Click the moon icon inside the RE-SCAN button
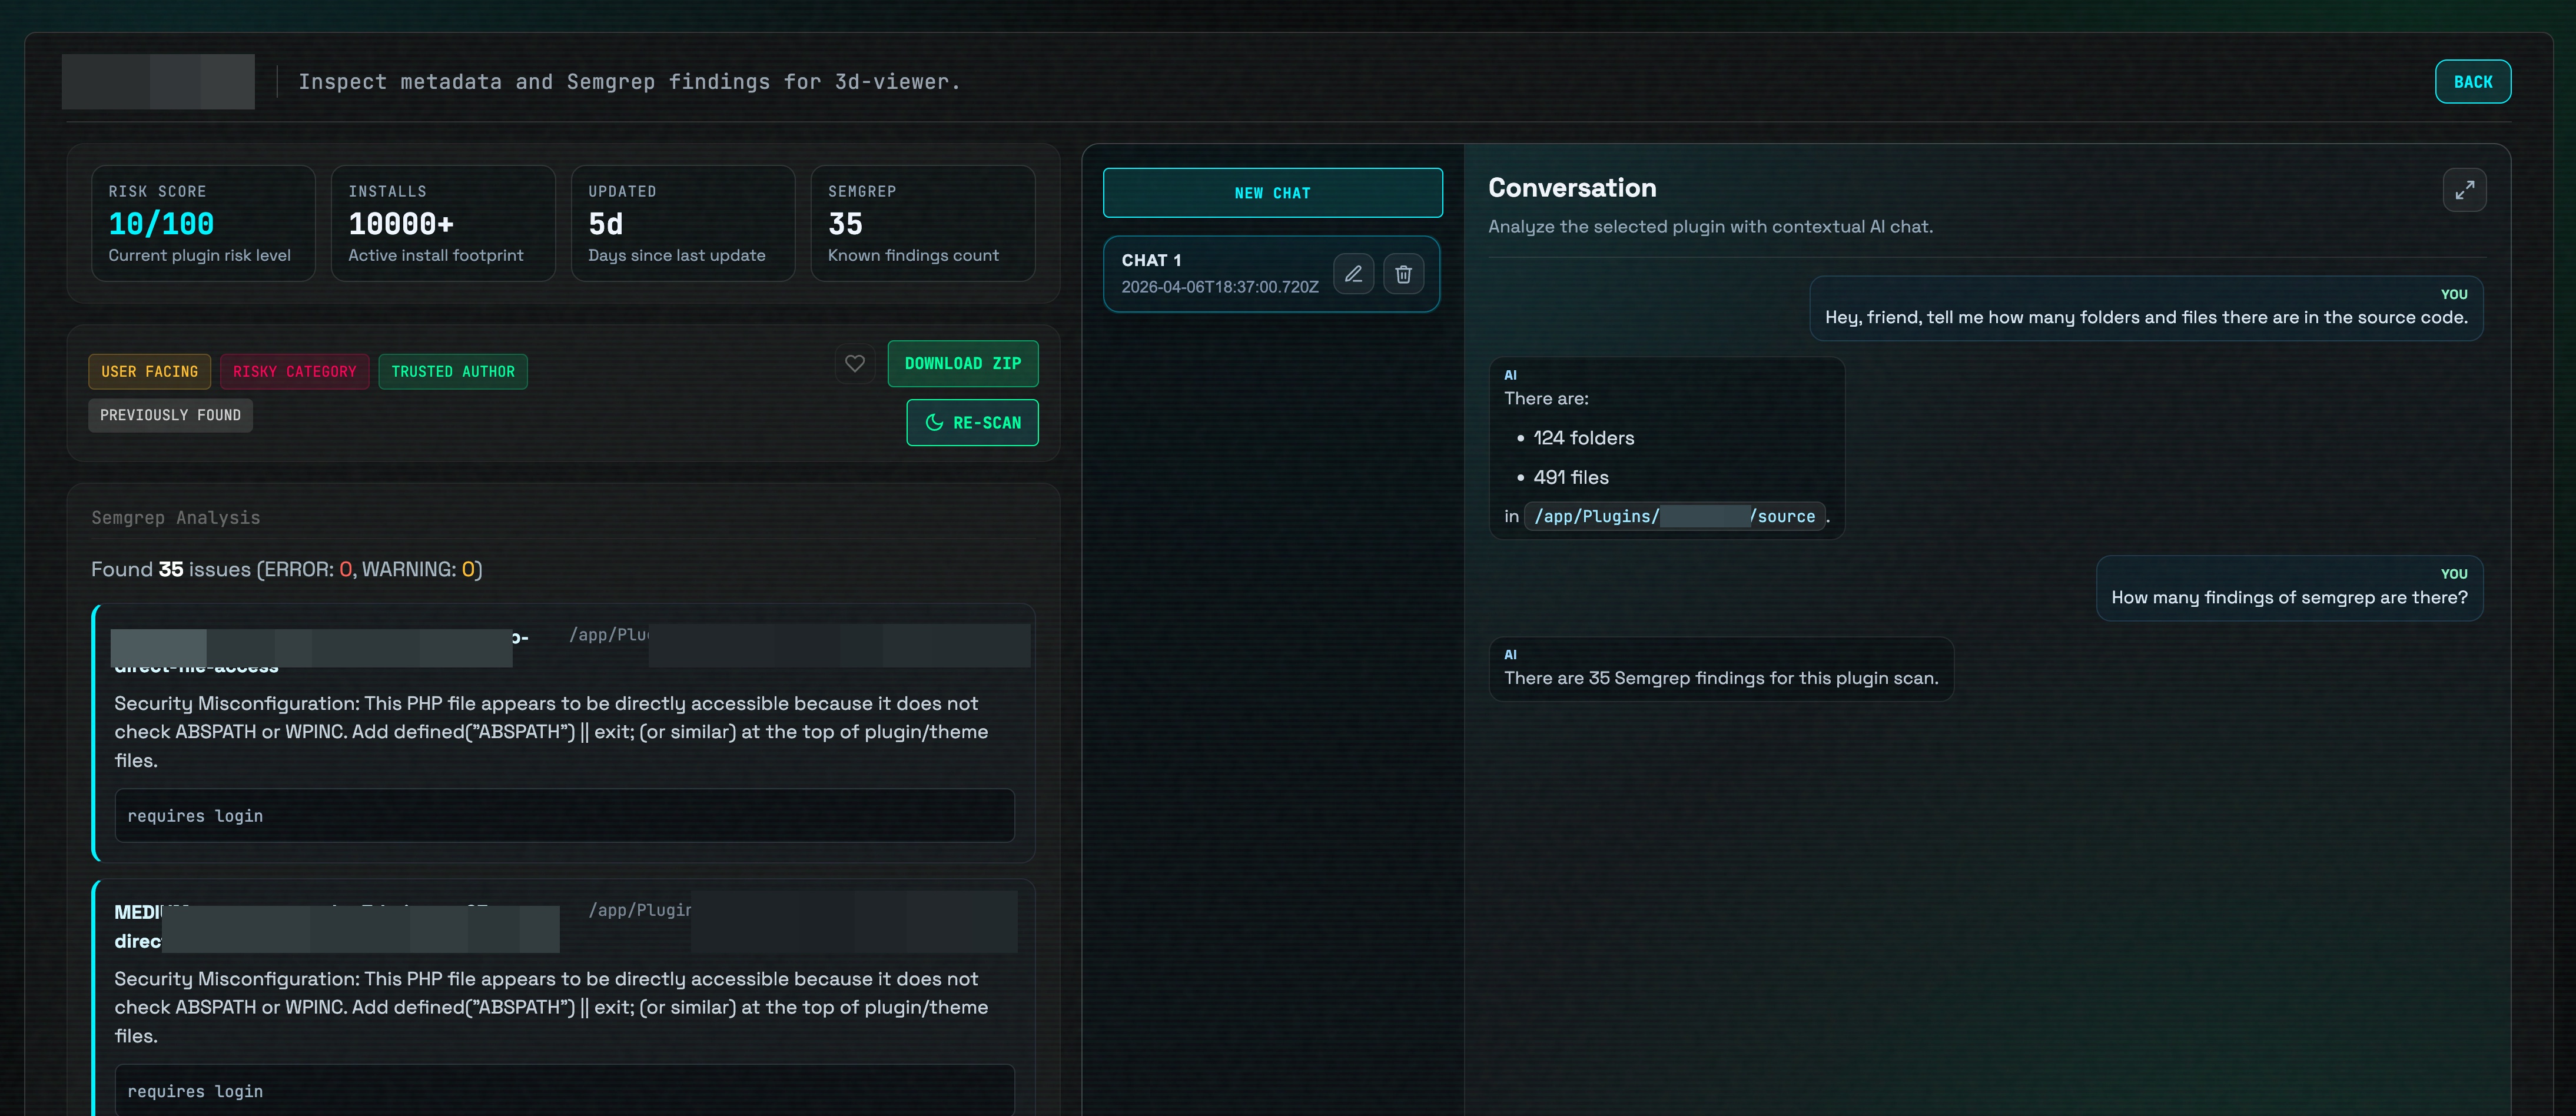Image resolution: width=2576 pixels, height=1116 pixels. (934, 422)
